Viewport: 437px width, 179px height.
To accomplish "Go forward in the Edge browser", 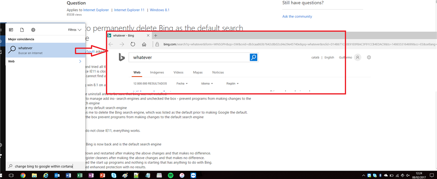I will click(x=122, y=44).
